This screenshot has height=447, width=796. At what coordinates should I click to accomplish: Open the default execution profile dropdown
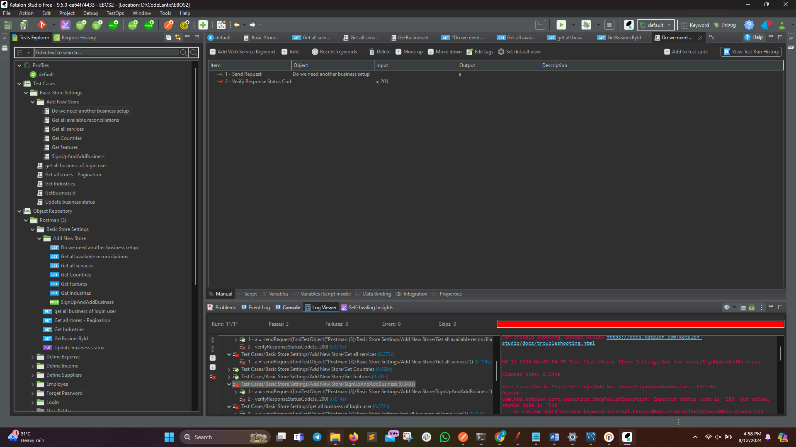tap(656, 25)
